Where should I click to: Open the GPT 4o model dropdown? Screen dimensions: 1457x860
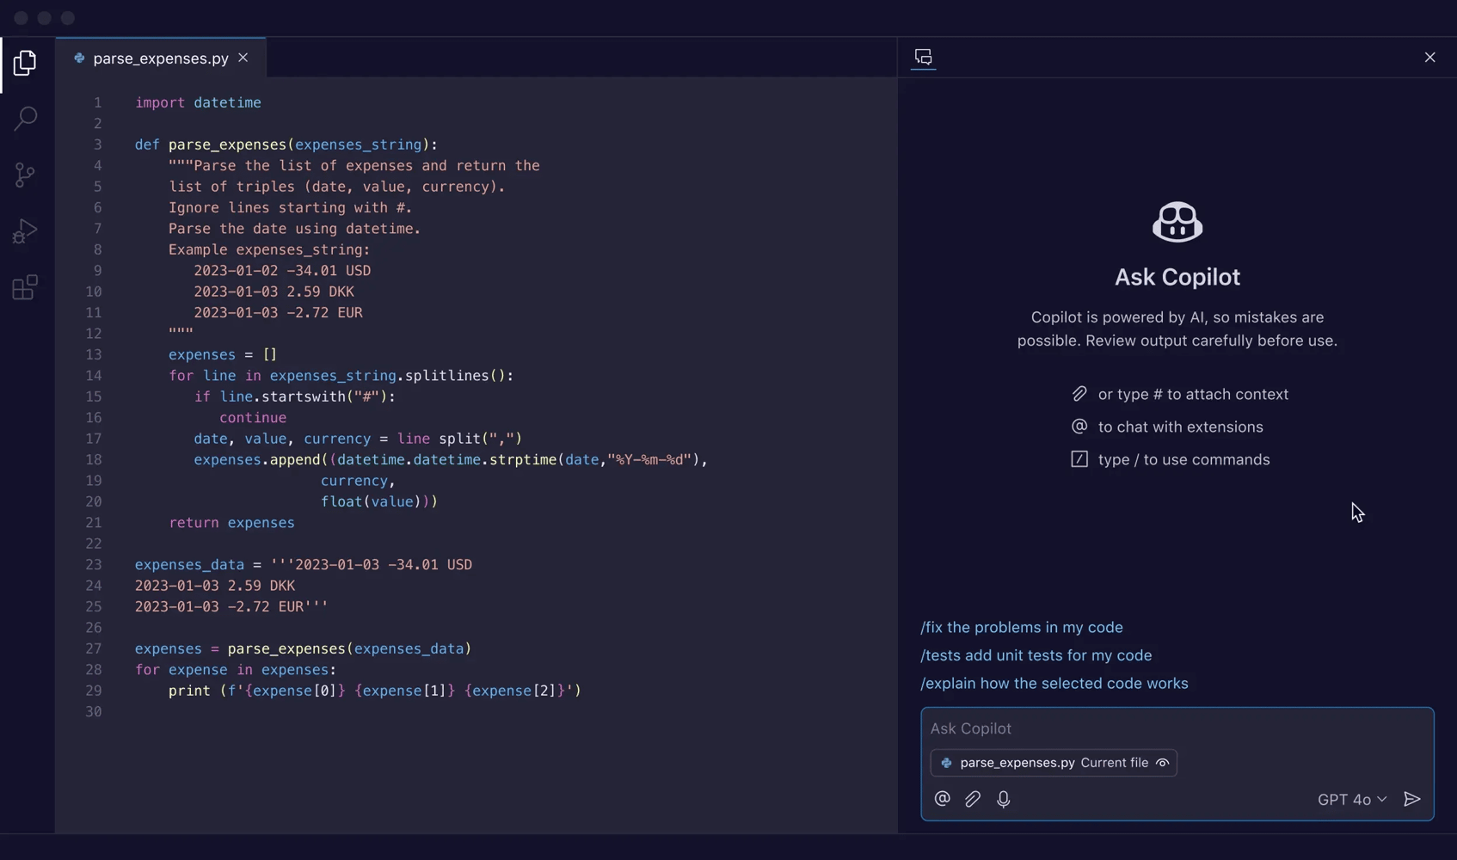click(x=1351, y=799)
